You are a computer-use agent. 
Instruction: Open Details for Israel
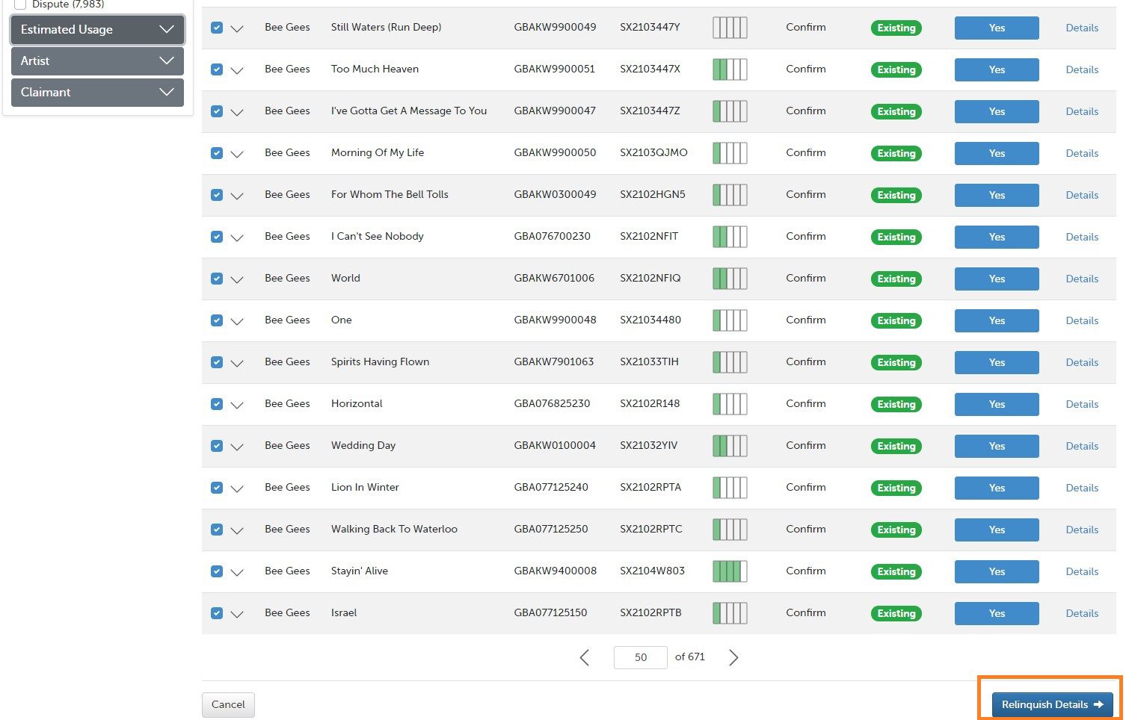click(x=1082, y=613)
